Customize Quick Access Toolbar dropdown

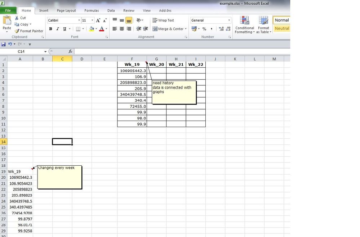[30, 44]
